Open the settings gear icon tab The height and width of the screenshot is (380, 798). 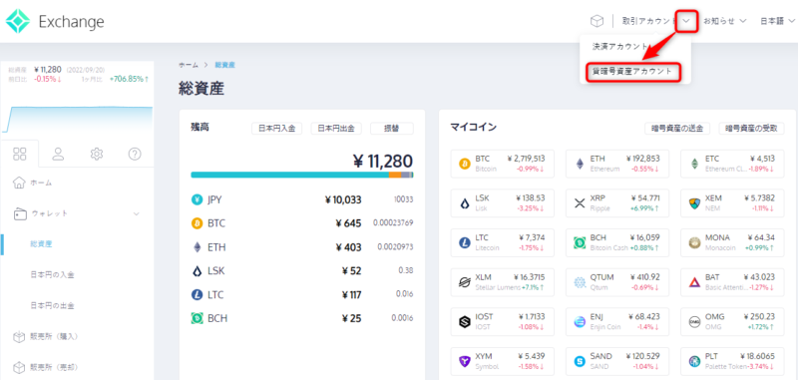[x=96, y=154]
